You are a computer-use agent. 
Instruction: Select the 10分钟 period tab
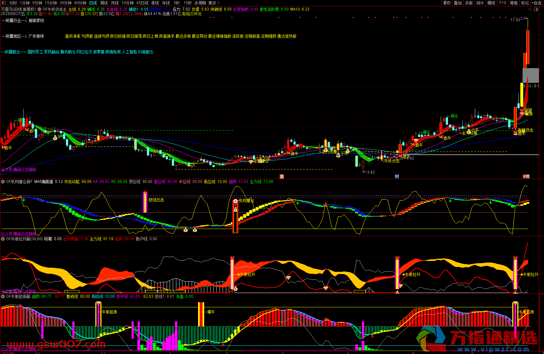coord(128,3)
